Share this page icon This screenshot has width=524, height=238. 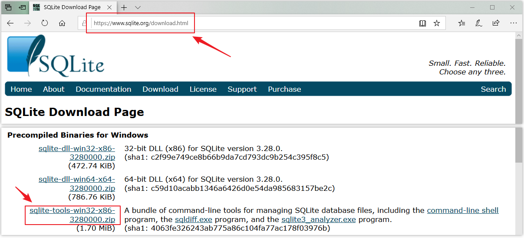point(496,23)
